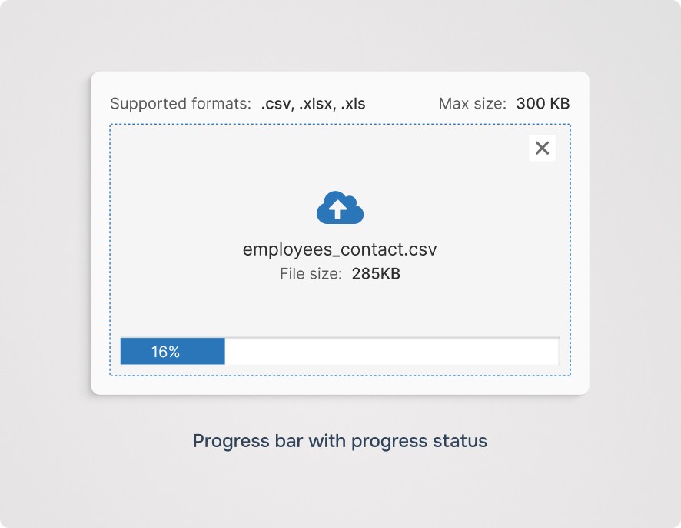The width and height of the screenshot is (681, 528).
Task: Click the .xlsx format label
Action: (x=314, y=103)
